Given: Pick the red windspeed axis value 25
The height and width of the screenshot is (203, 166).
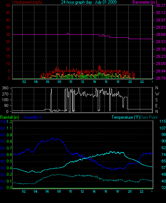Looking at the screenshot, I should pyautogui.click(x=8, y=42).
